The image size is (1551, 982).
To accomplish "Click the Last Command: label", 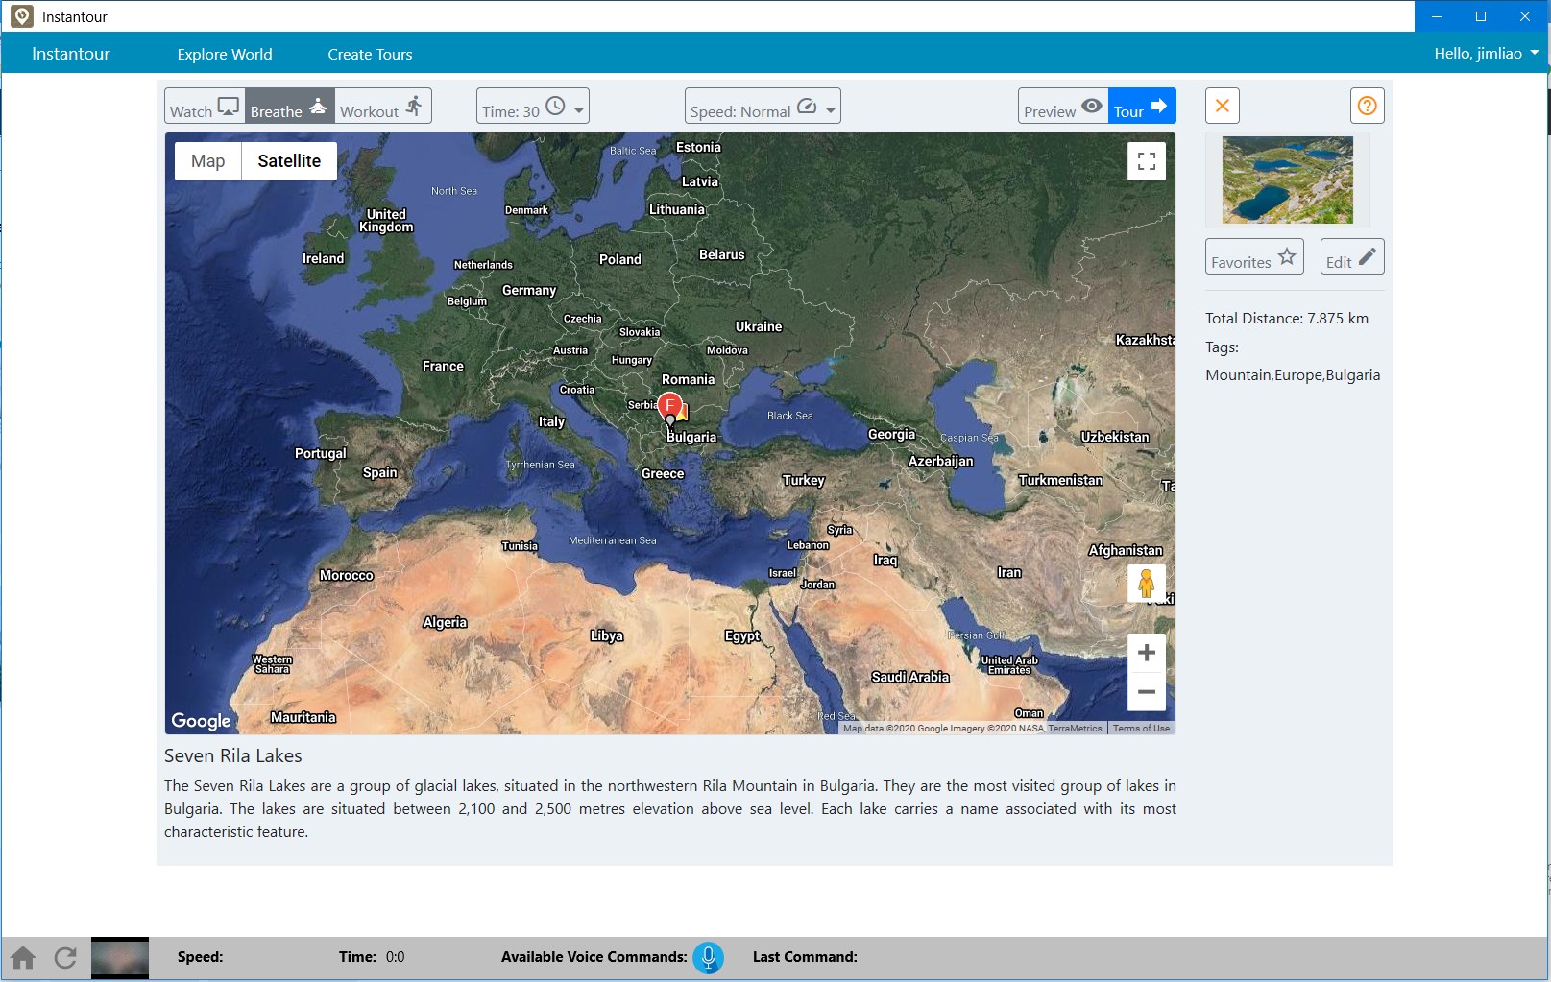I will 805,957.
